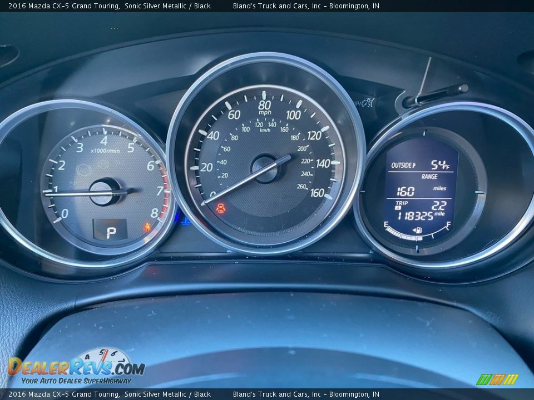Tap the OUTSIDE temperature label
534x400 pixels.
click(403, 166)
